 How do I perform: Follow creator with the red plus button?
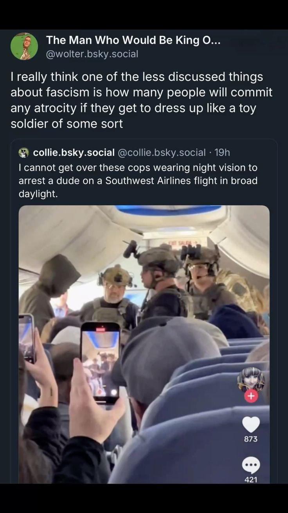coord(251,397)
